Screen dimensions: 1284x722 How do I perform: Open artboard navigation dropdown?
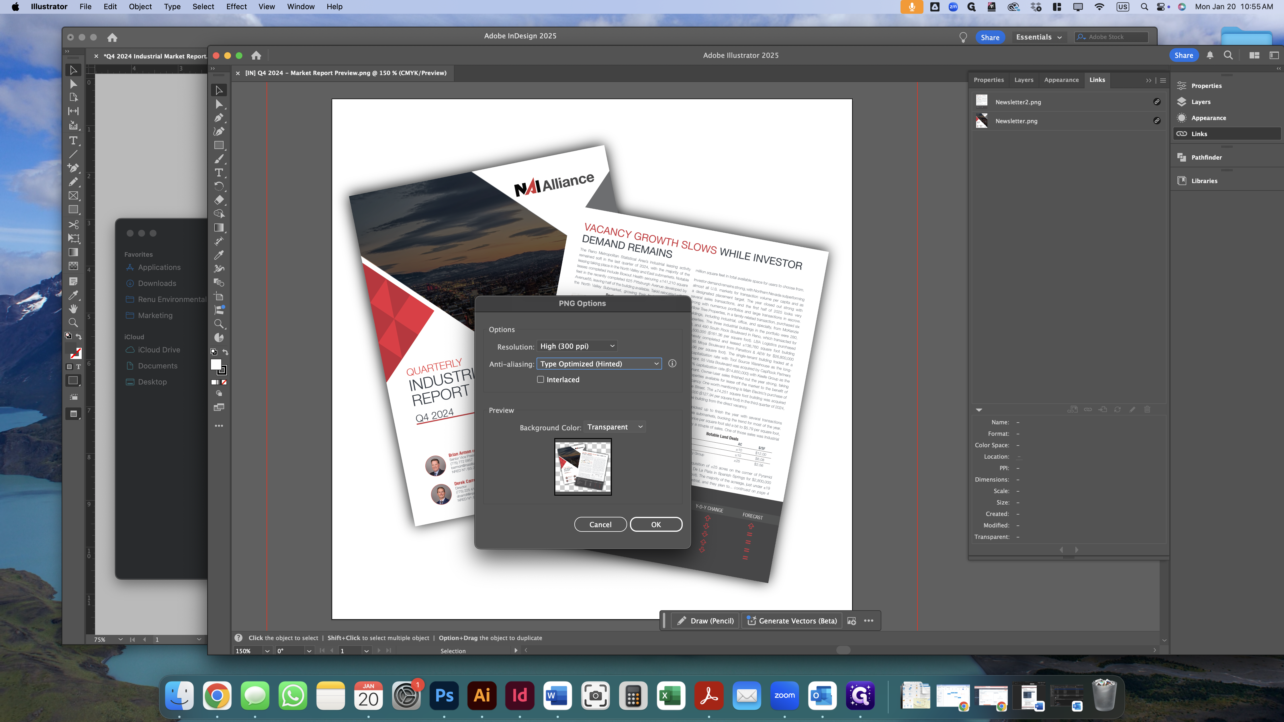(x=366, y=651)
